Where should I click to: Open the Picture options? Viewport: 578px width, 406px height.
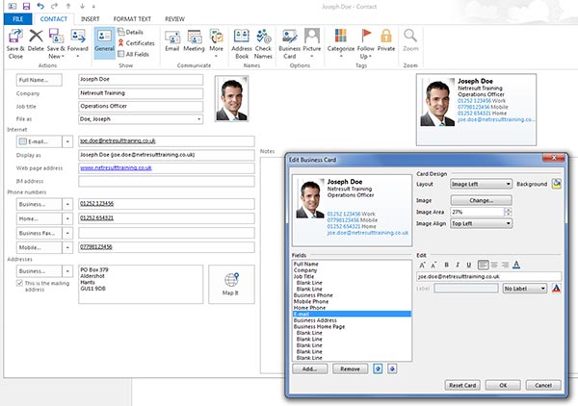312,43
